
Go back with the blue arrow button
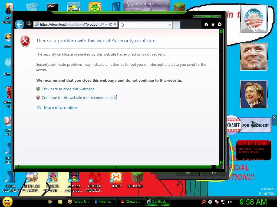click(x=19, y=25)
